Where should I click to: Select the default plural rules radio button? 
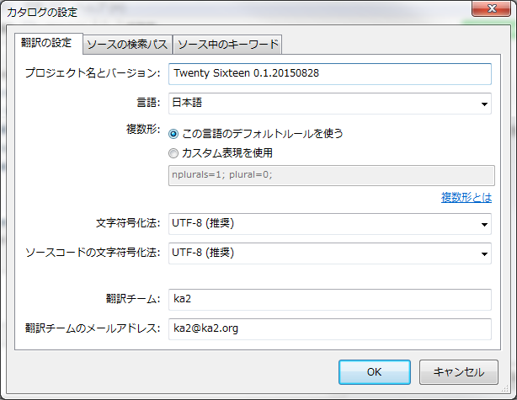pyautogui.click(x=173, y=133)
